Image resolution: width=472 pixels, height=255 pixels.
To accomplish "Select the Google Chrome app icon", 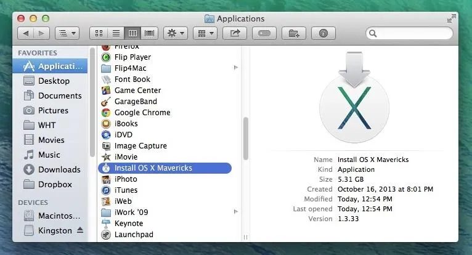I will pyautogui.click(x=106, y=113).
